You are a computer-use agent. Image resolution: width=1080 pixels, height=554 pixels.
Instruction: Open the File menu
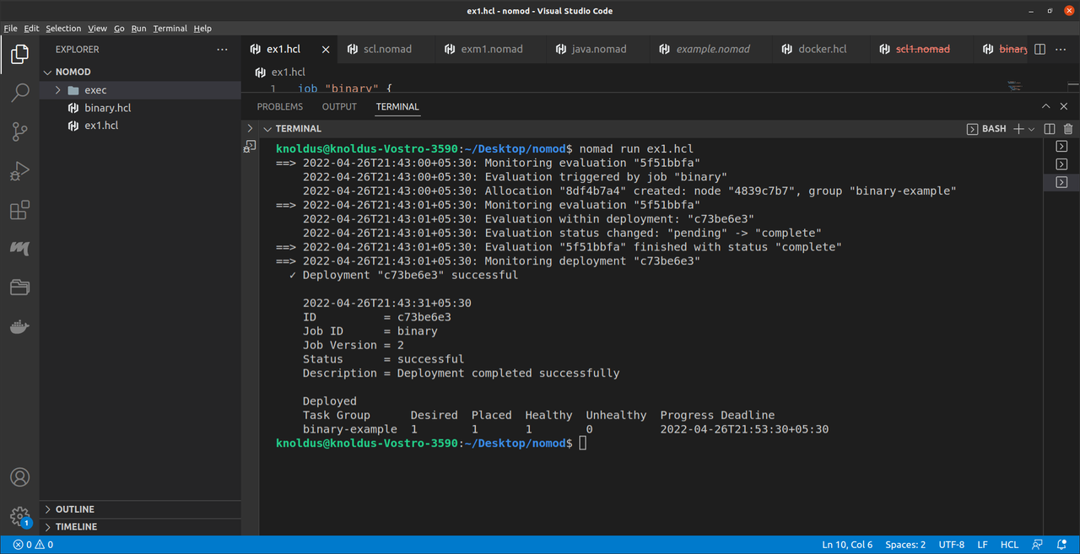10,29
